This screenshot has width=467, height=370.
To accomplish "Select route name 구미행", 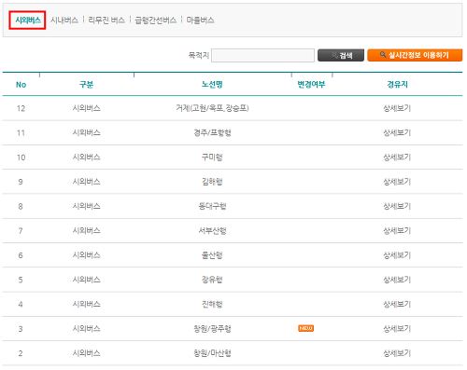I will point(212,158).
